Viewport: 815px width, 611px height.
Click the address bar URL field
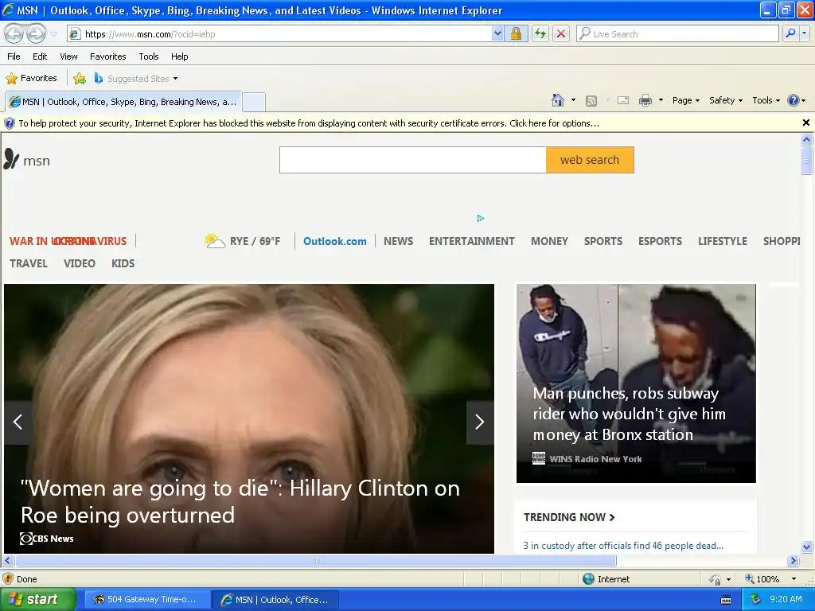click(281, 33)
